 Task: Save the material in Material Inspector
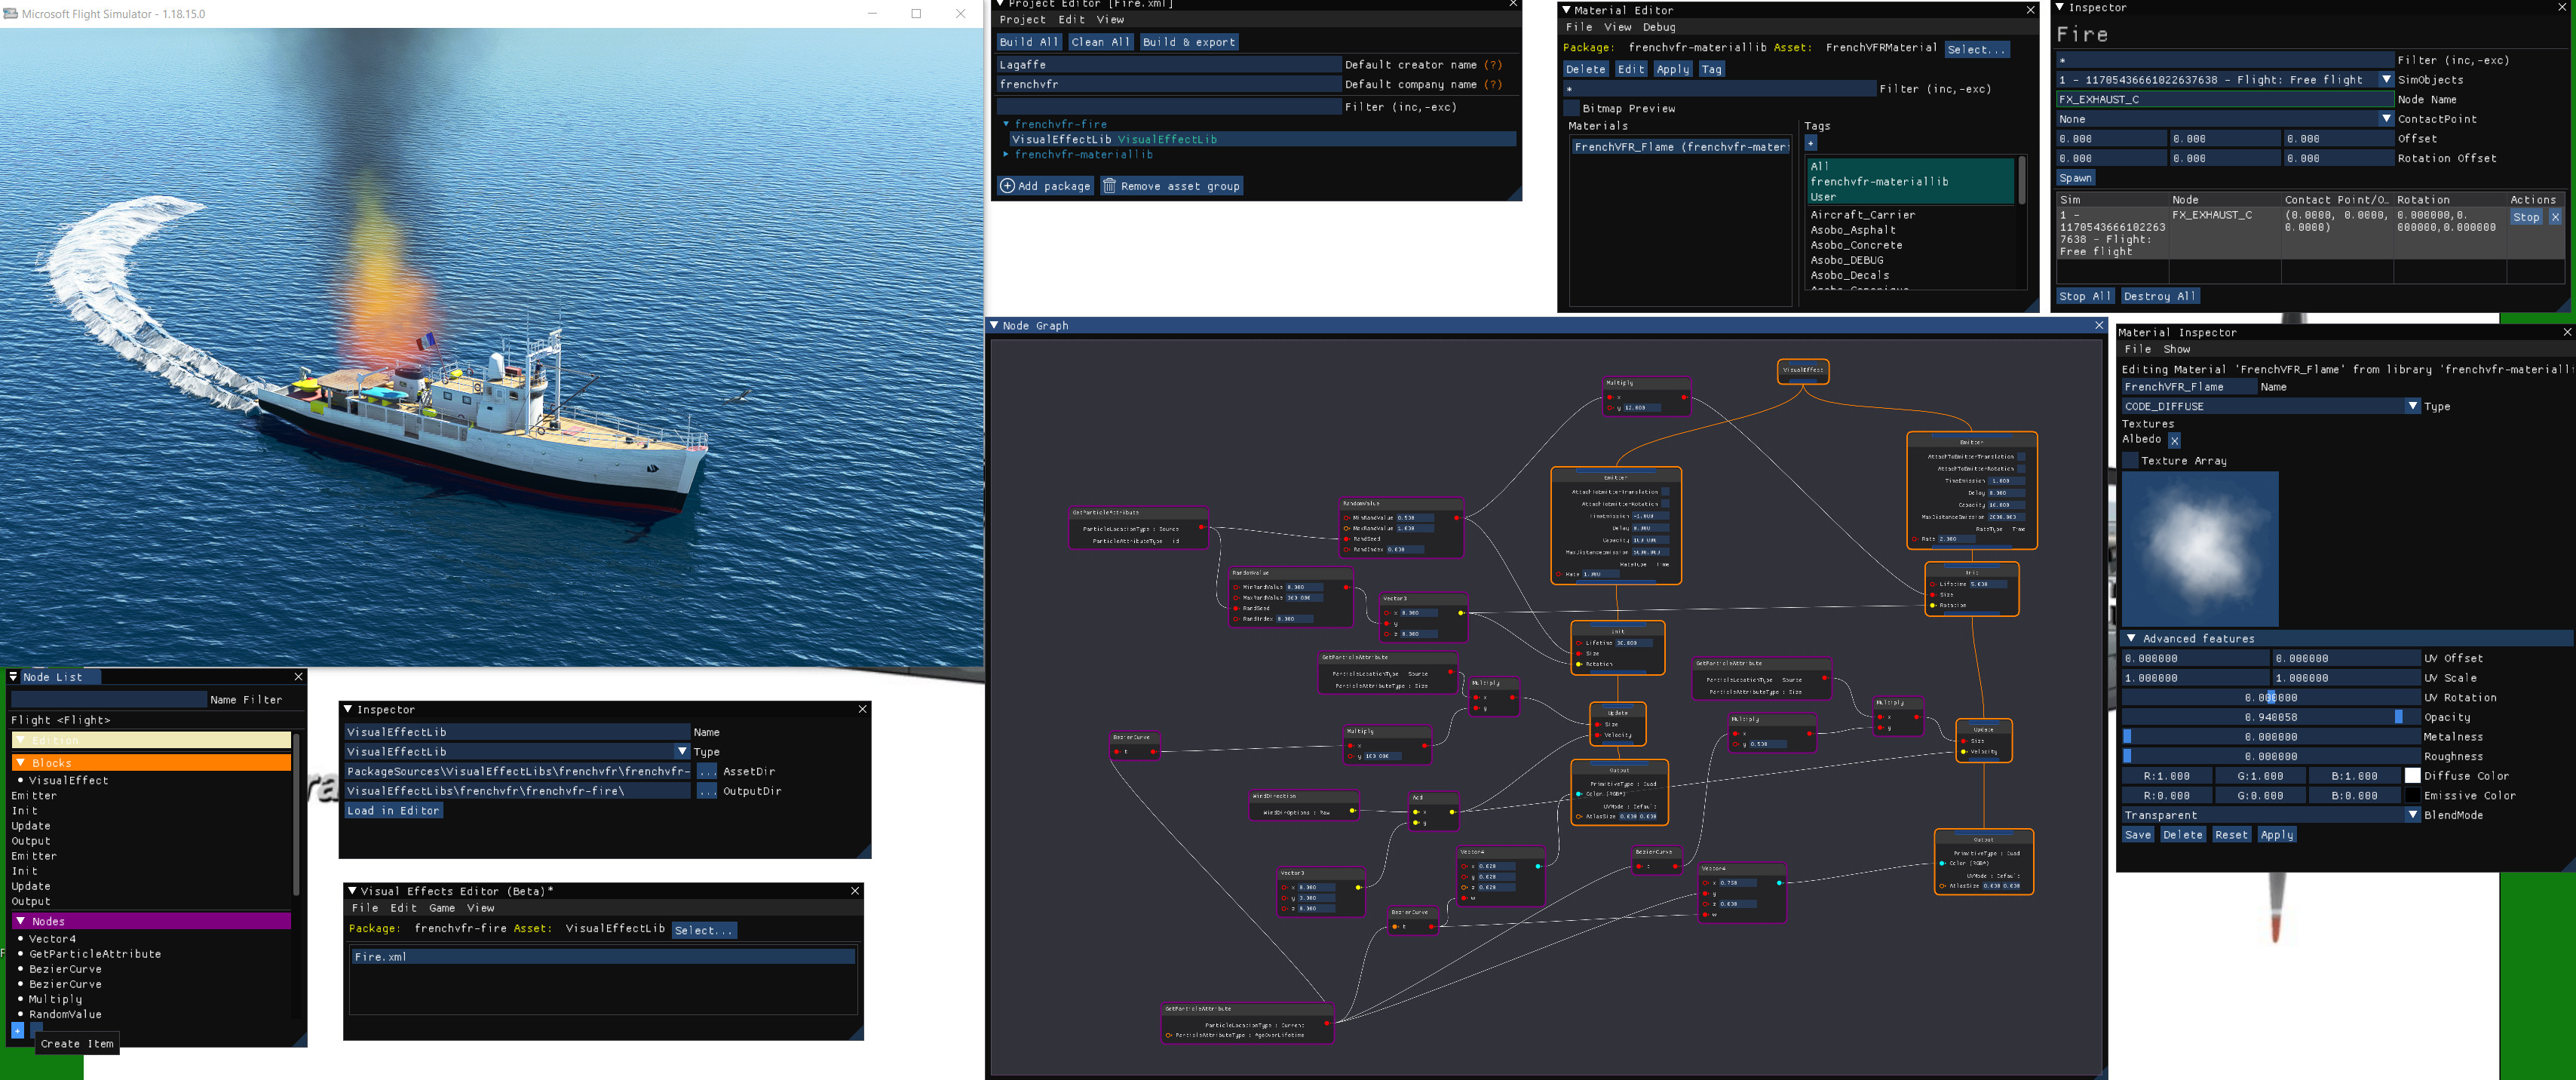[x=2137, y=835]
